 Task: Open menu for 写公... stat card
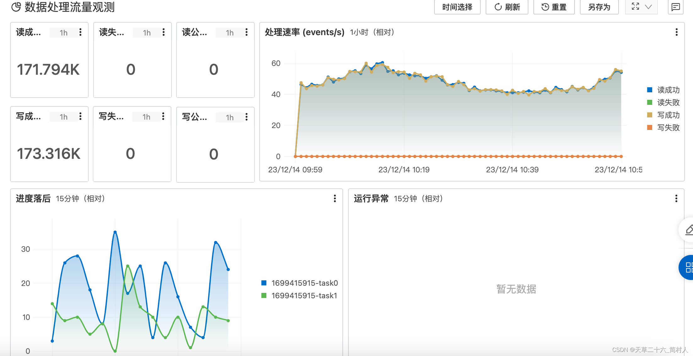pos(247,117)
